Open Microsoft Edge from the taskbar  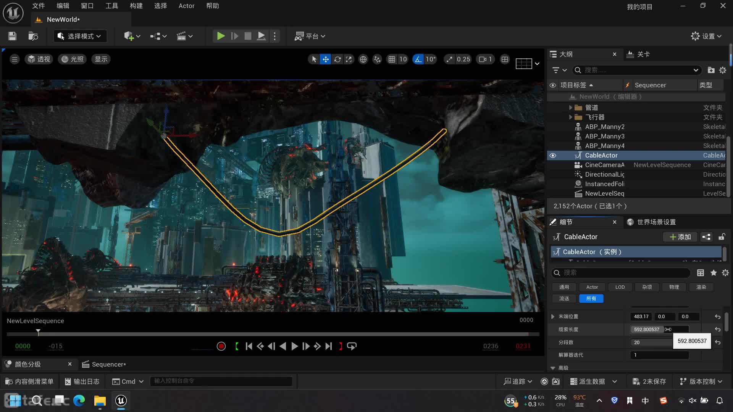[x=79, y=401]
